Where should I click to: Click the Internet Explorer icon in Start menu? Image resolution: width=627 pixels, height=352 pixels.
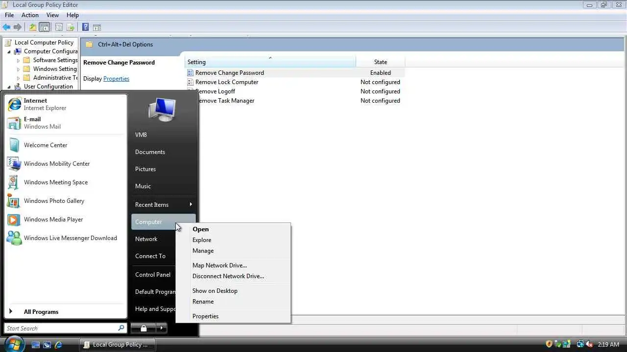click(x=14, y=104)
